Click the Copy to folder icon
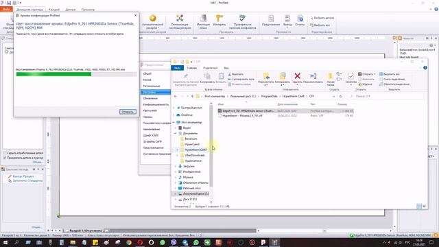 (x=283, y=76)
